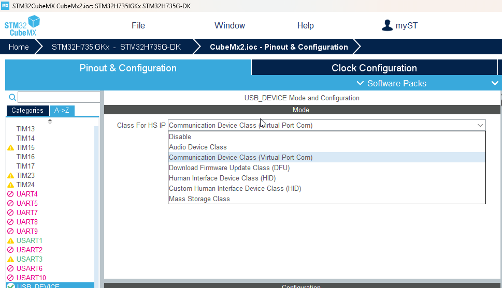Click the disabled icon beside USART6
Image resolution: width=502 pixels, height=288 pixels.
click(10, 268)
